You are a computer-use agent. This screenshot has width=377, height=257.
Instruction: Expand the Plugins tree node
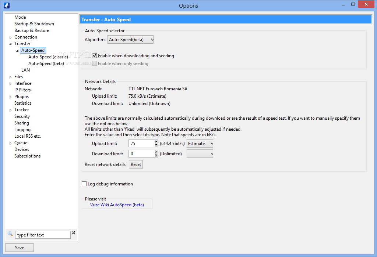pos(10,97)
